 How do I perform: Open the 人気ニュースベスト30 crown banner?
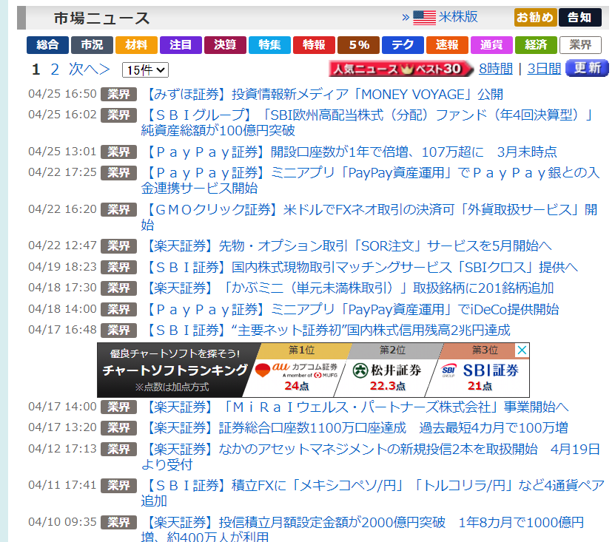[401, 69]
